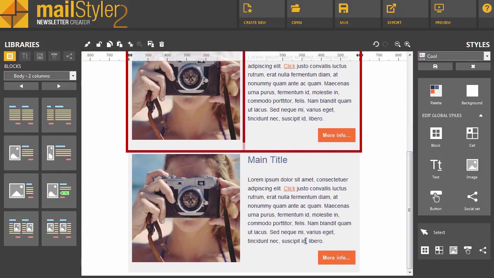Image resolution: width=494 pixels, height=278 pixels.
Task: Click the Main Title heading
Action: pos(267,160)
